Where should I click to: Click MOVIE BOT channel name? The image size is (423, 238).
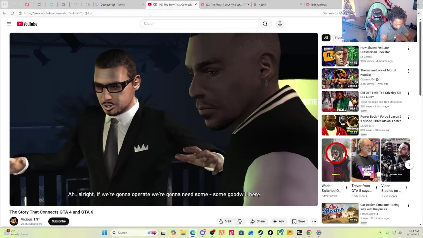[x=367, y=126]
